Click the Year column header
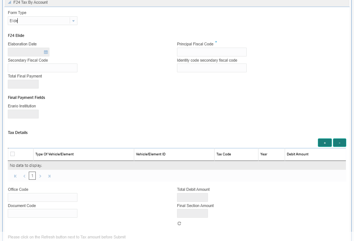 tap(271, 154)
